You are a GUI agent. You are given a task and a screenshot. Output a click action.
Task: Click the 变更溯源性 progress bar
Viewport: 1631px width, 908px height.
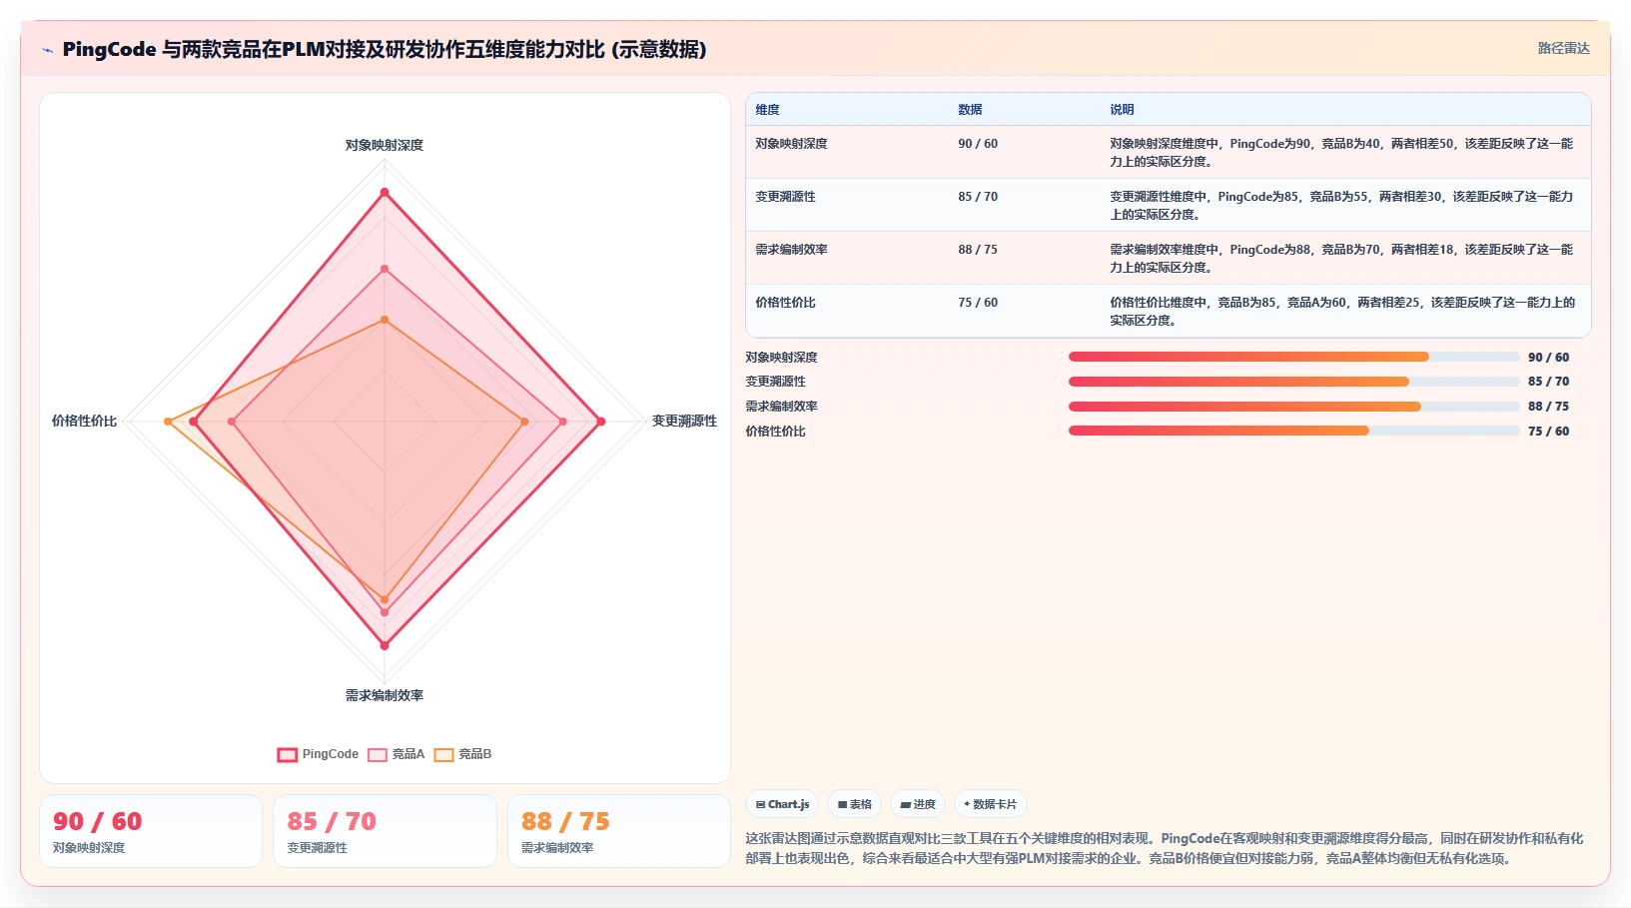(x=1293, y=382)
